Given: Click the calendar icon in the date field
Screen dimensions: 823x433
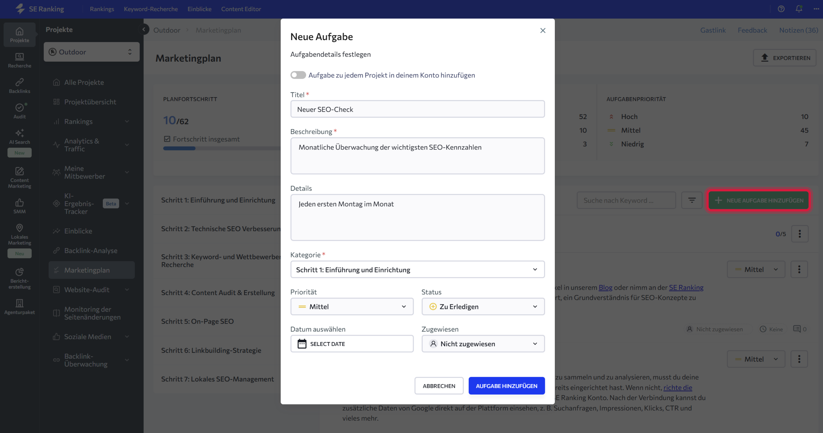Looking at the screenshot, I should (302, 344).
